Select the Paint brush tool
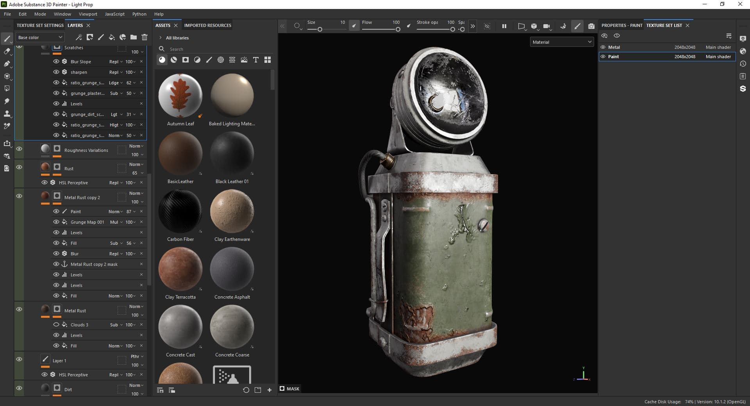This screenshot has width=750, height=406. (7, 39)
